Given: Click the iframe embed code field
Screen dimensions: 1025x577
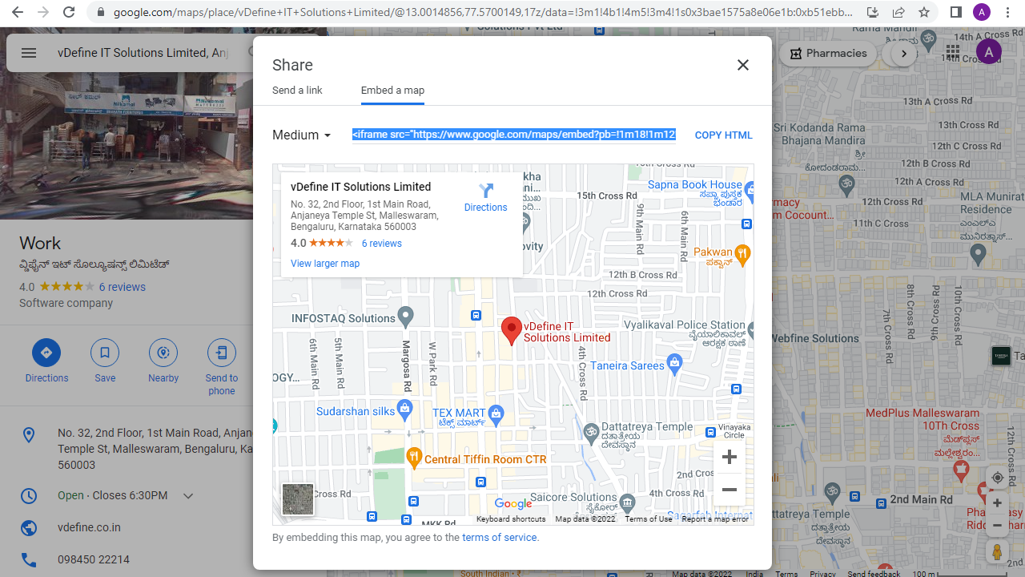Looking at the screenshot, I should 514,135.
